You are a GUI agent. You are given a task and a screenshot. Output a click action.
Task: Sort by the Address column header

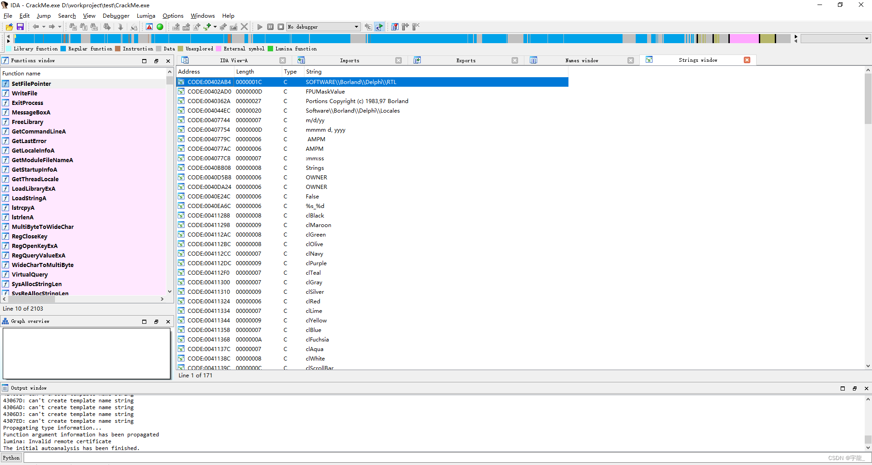tap(205, 72)
